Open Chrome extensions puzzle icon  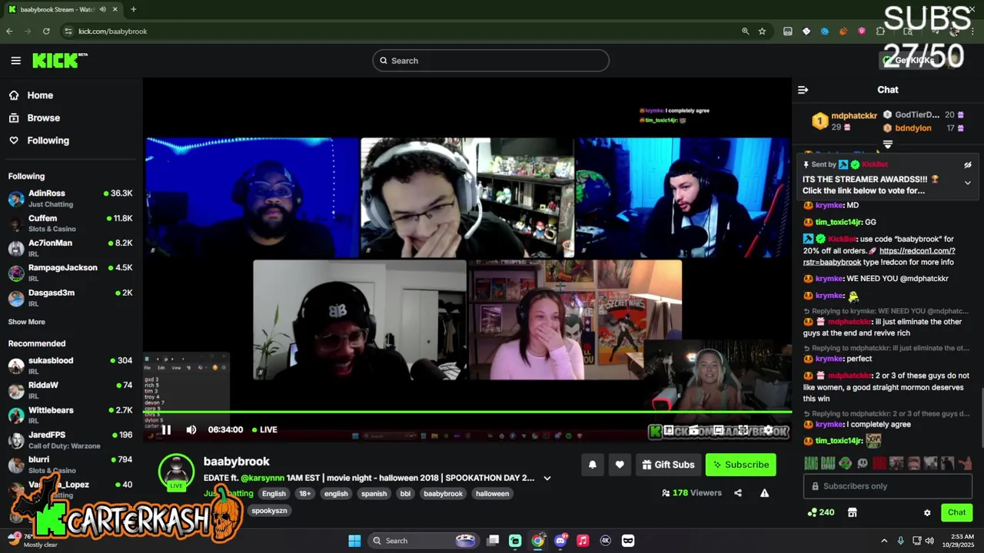point(880,31)
